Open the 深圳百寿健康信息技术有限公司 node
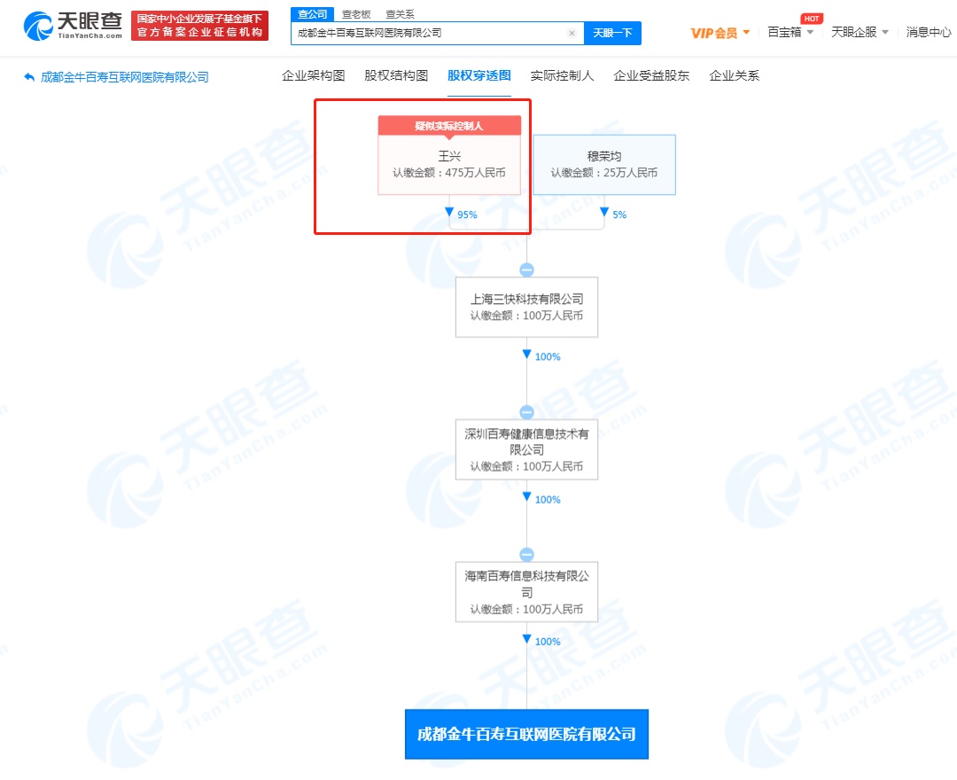Image resolution: width=957 pixels, height=780 pixels. pos(526,449)
